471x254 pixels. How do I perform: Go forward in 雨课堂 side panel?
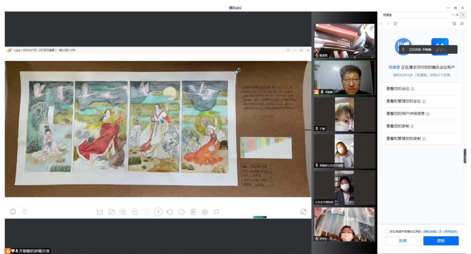388,23
